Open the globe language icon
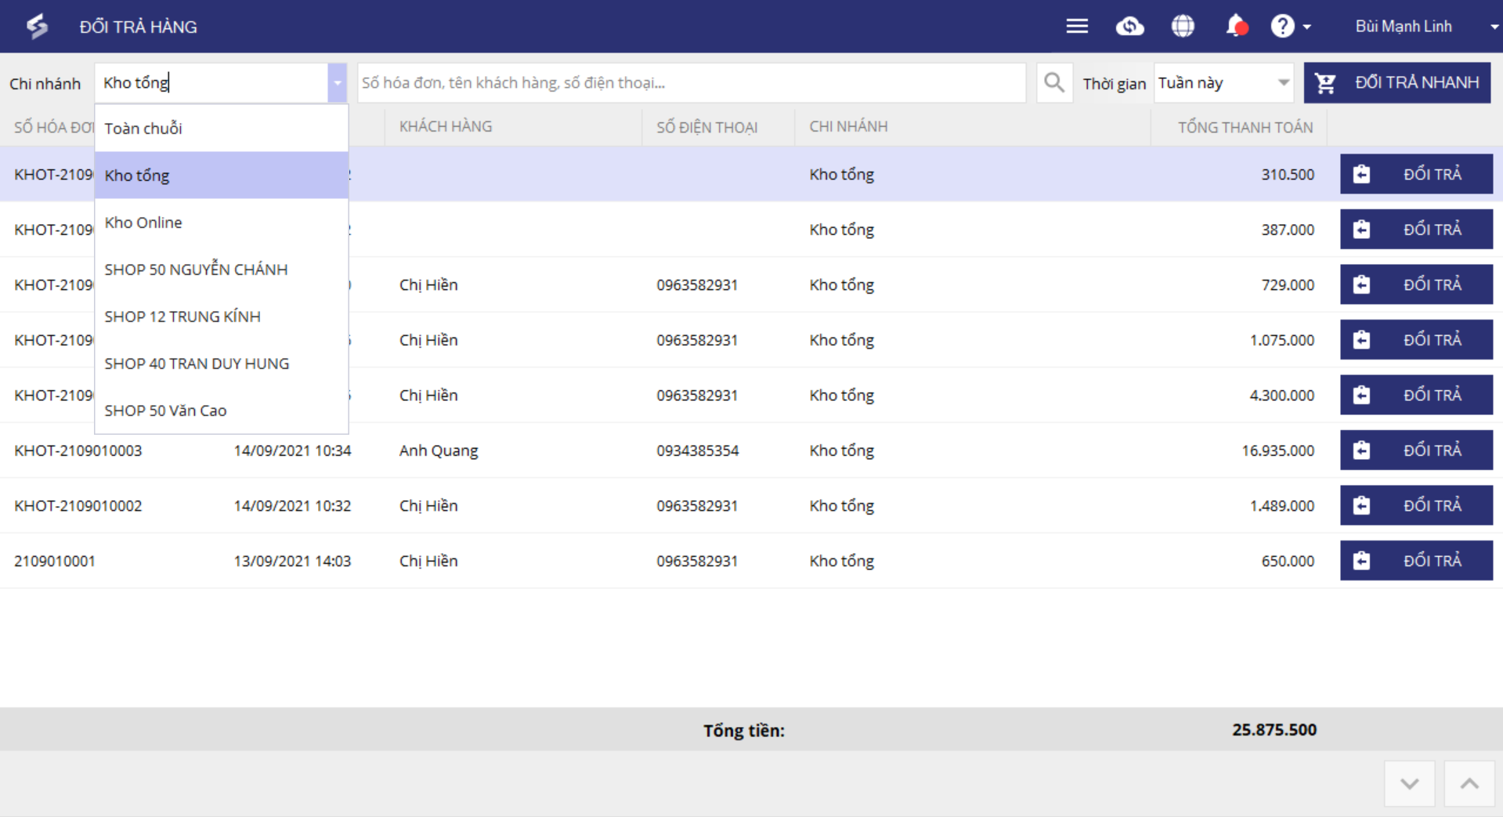The width and height of the screenshot is (1503, 817). pyautogui.click(x=1183, y=27)
